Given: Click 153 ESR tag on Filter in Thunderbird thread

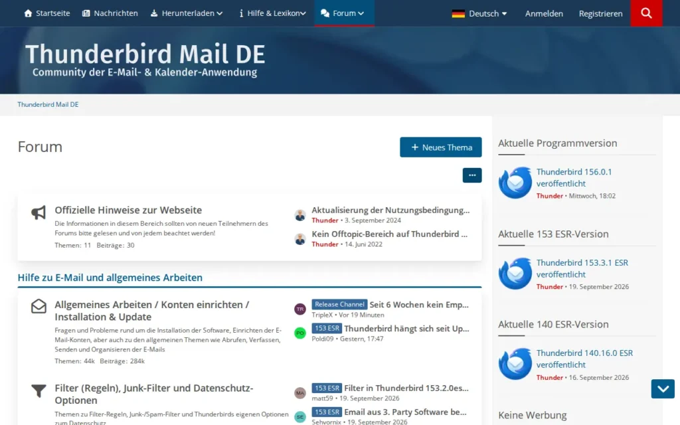Looking at the screenshot, I should [x=327, y=388].
